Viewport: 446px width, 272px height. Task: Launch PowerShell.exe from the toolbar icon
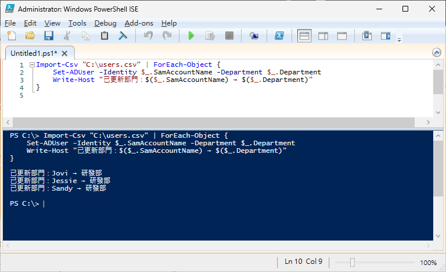click(x=279, y=36)
